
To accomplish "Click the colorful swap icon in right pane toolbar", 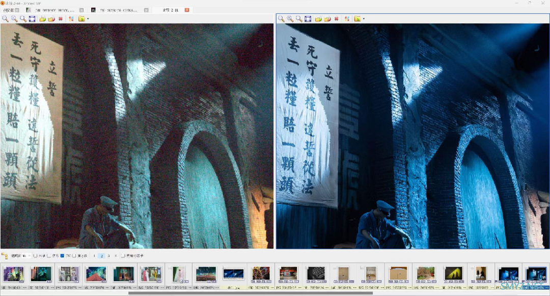I will (347, 19).
